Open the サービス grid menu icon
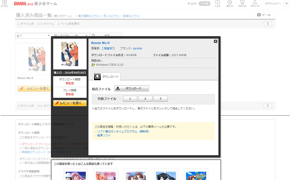Image resolution: width=291 pixels, height=180 pixels. (4, 3)
